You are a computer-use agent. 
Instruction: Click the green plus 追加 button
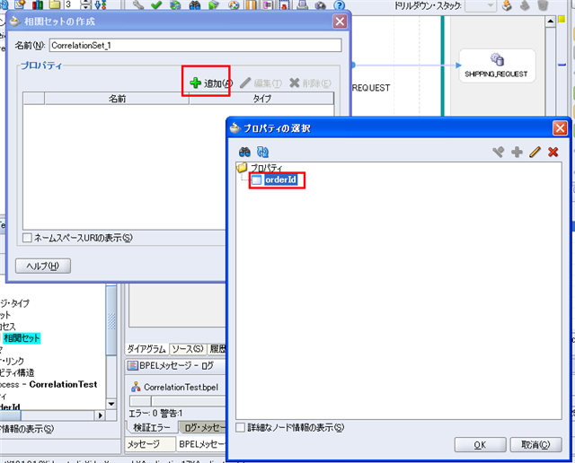(210, 83)
